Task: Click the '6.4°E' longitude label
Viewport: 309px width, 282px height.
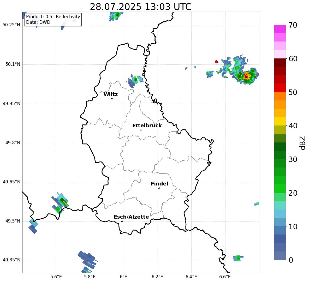Action: 191,277
